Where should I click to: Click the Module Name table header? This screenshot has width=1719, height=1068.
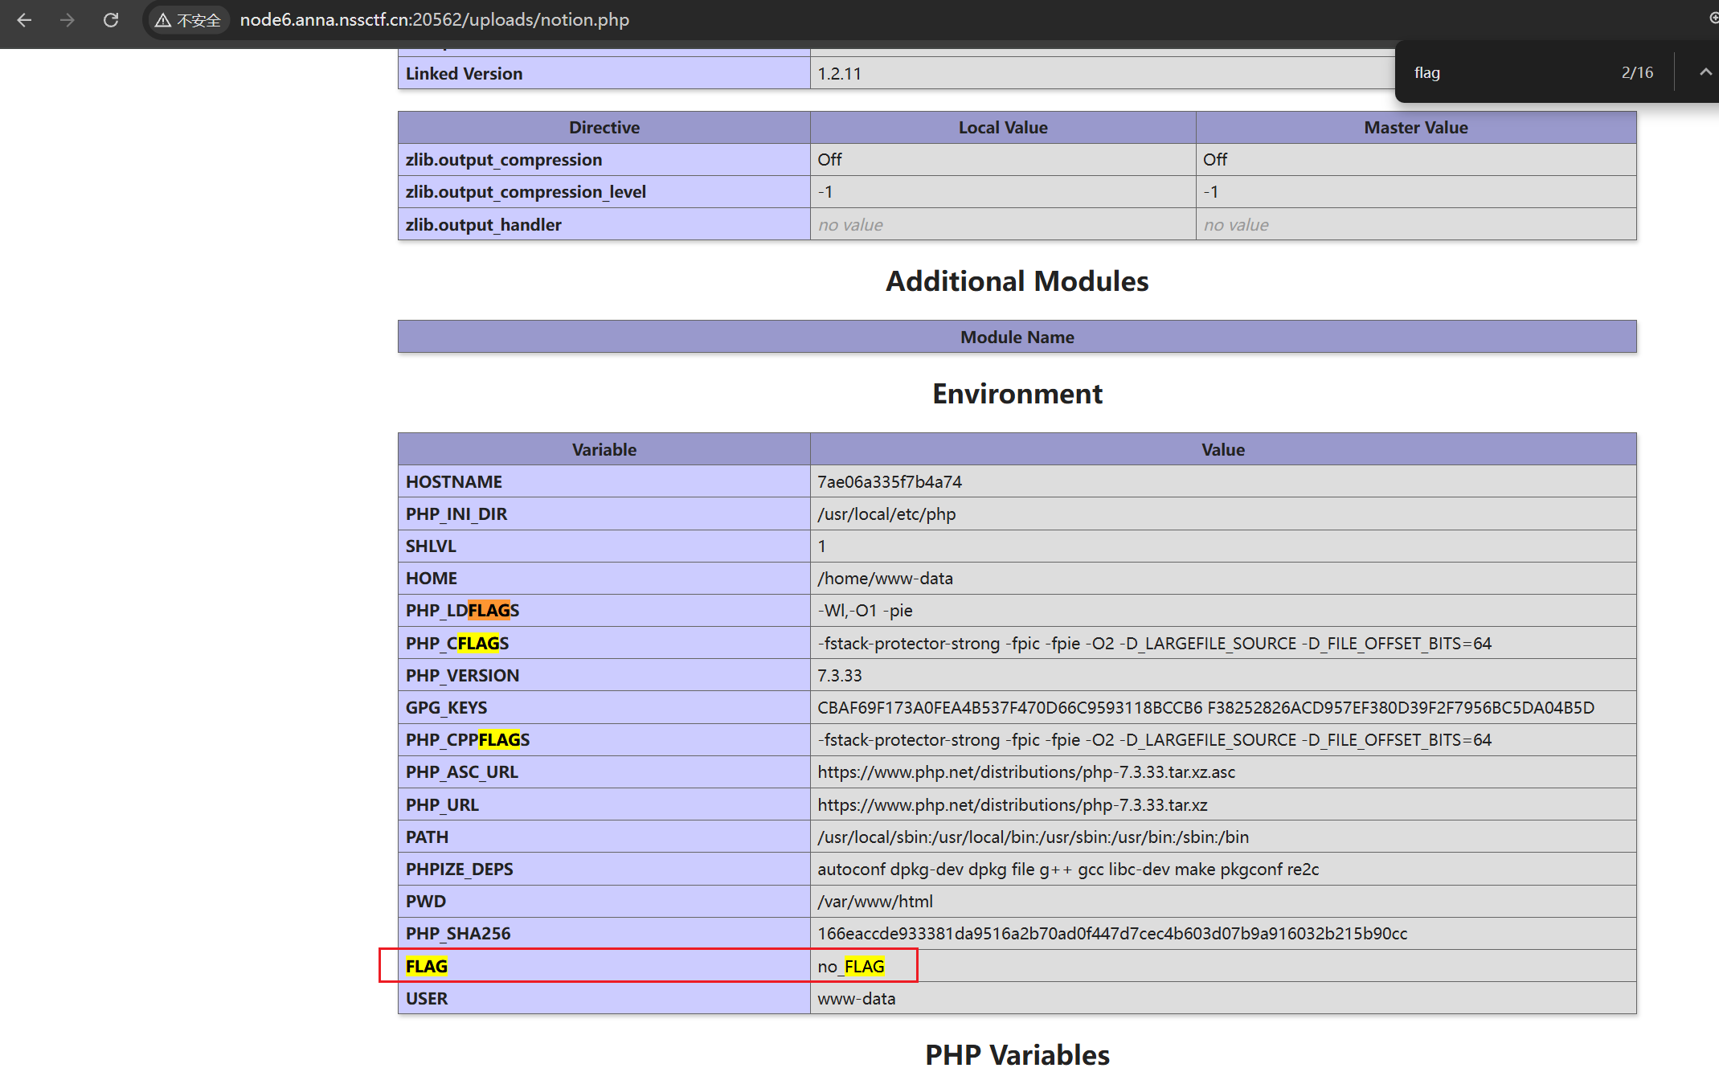click(1017, 337)
